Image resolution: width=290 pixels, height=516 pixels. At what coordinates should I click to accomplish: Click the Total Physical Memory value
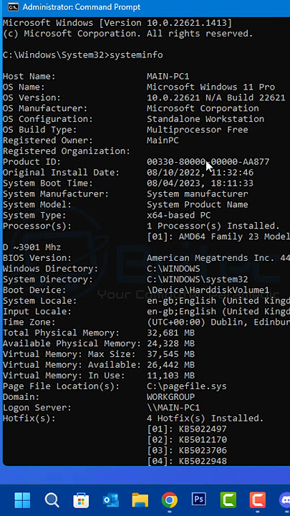pyautogui.click(x=170, y=333)
